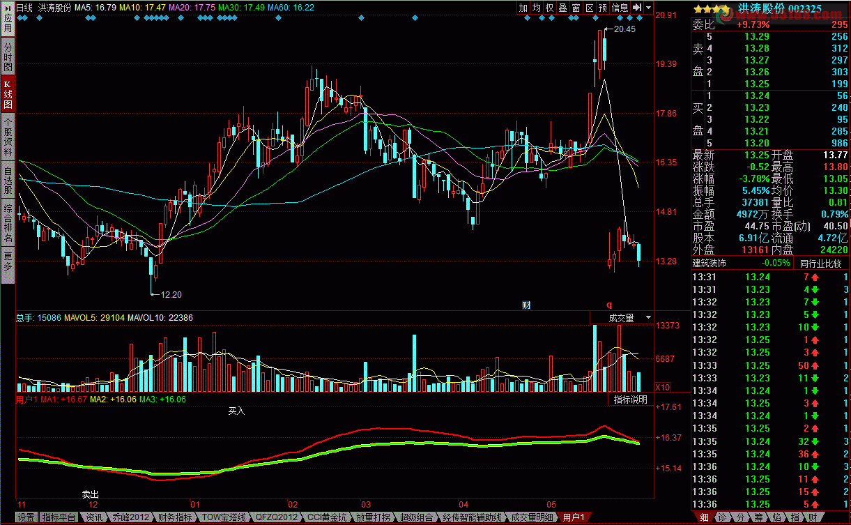Viewport: 851px width, 525px height.
Task: Select the 成交量明细 indicator tab
Action: [x=532, y=518]
